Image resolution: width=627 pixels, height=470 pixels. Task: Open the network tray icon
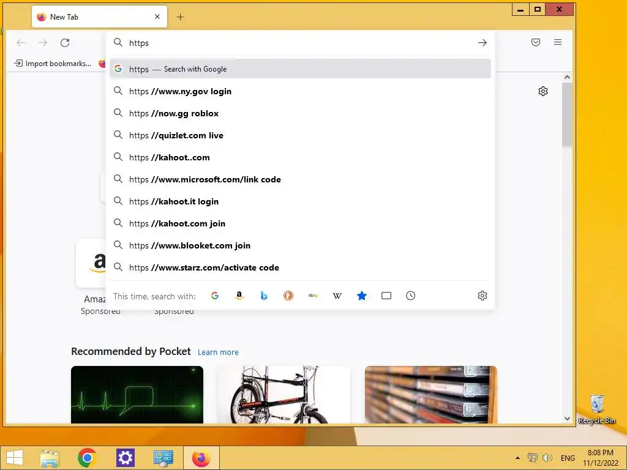(x=532, y=458)
